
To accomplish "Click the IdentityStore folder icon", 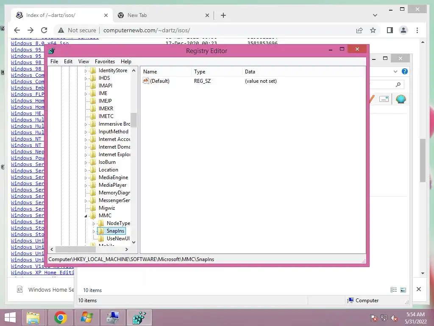I will pyautogui.click(x=93, y=70).
